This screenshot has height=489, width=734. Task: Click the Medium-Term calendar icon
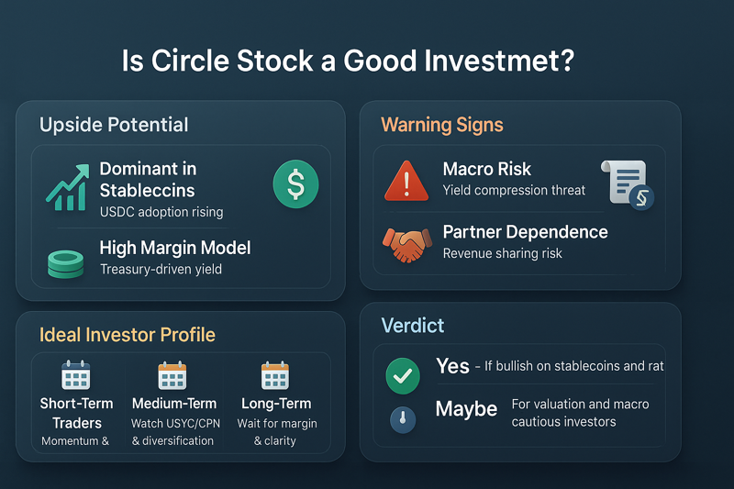tap(172, 376)
